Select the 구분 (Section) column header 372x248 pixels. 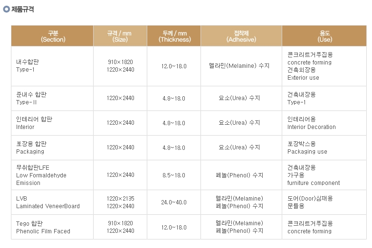pyautogui.click(x=52, y=36)
